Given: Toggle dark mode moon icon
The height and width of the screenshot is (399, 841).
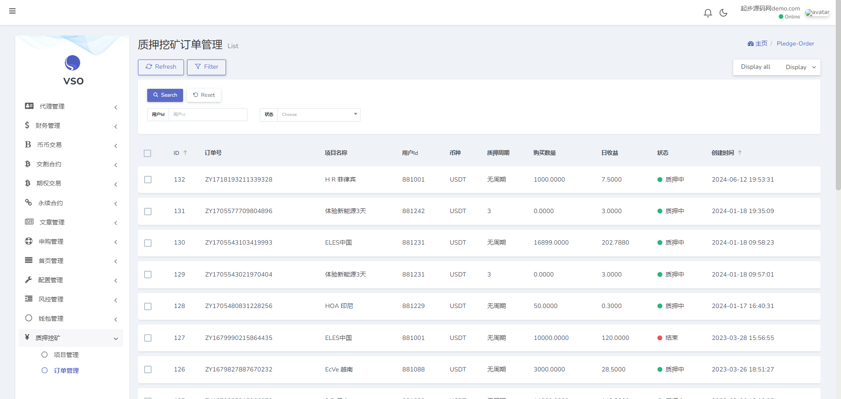Looking at the screenshot, I should click(723, 13).
